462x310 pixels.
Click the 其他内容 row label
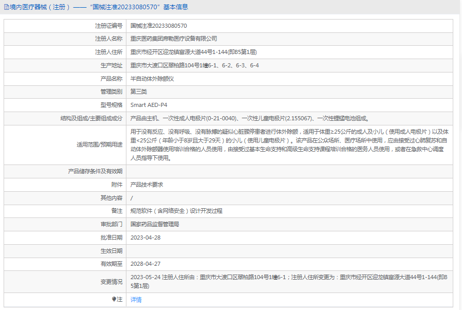112,198
